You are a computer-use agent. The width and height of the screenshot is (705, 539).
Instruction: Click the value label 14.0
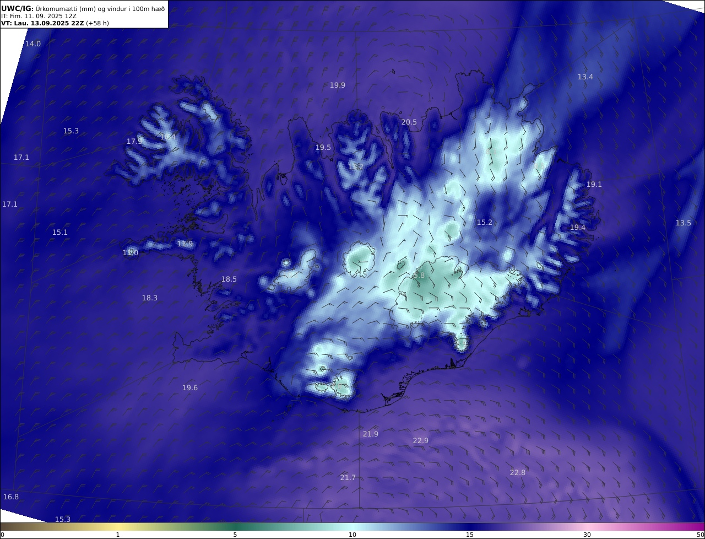[x=33, y=44]
